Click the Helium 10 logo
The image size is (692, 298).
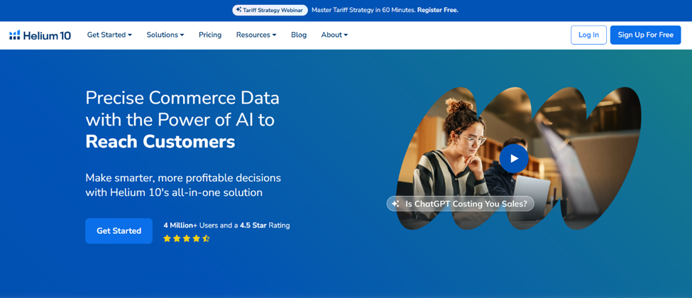(x=40, y=35)
